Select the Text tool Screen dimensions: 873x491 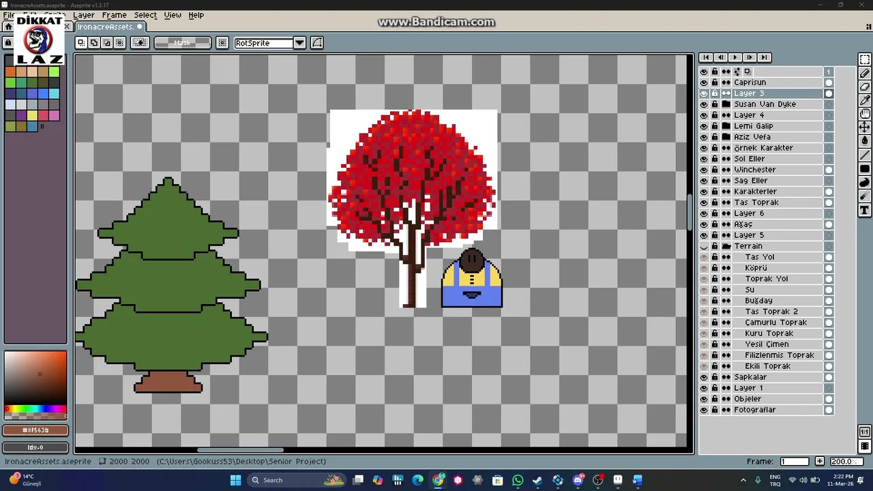click(864, 210)
